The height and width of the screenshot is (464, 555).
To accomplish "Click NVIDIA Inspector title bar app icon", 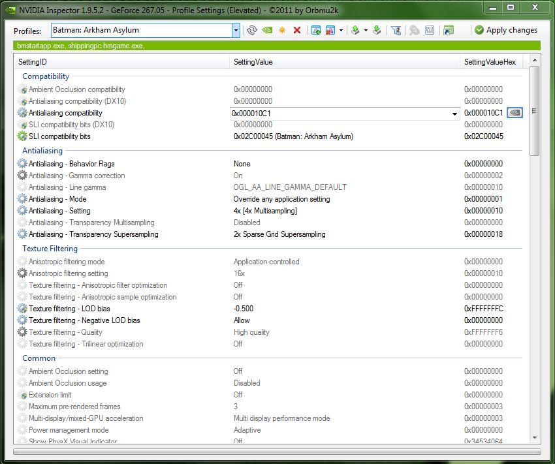I will tap(10, 10).
